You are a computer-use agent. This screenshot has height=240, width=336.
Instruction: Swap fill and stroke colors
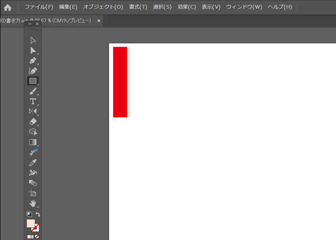click(38, 214)
